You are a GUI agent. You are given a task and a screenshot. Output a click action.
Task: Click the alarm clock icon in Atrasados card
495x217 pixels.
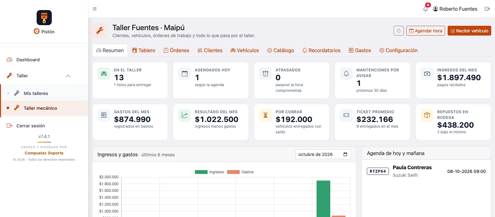265,74
